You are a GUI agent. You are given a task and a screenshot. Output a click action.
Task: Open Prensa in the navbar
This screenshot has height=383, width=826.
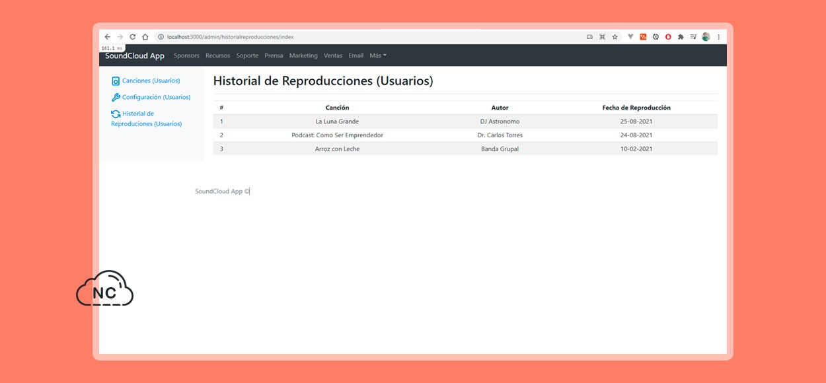274,55
